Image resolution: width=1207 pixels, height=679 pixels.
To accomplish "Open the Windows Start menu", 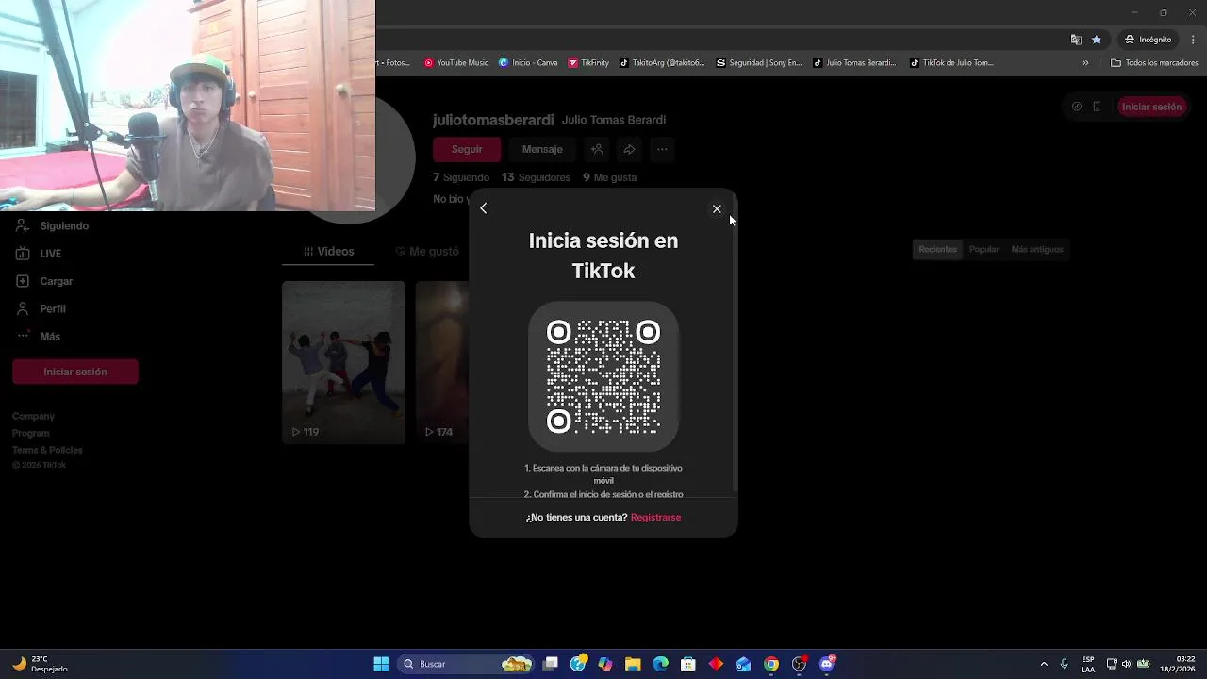I will 381,664.
